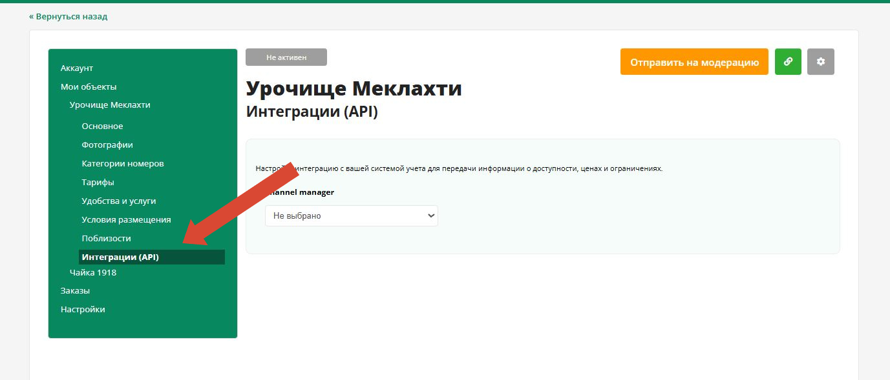Select Категории номеров in the sidebar

123,164
